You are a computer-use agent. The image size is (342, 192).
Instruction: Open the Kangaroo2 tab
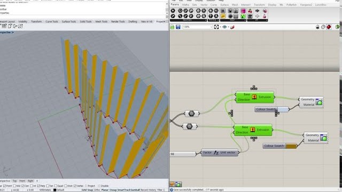point(306,5)
